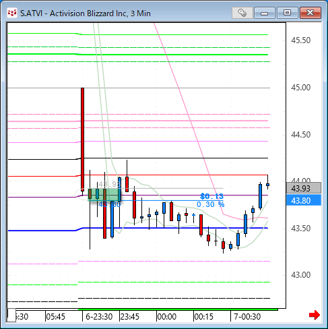Click the blue 43.80 price label on scale
Viewport: 328px width, 329px height.
point(304,200)
